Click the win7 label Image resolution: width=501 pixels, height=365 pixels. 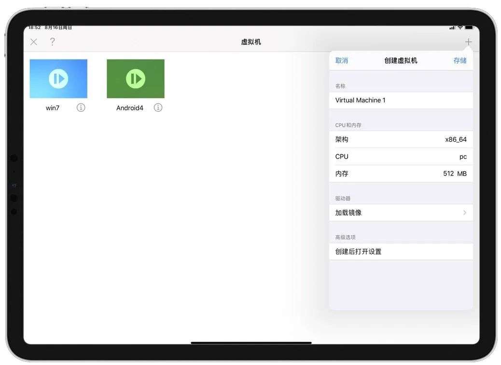53,108
